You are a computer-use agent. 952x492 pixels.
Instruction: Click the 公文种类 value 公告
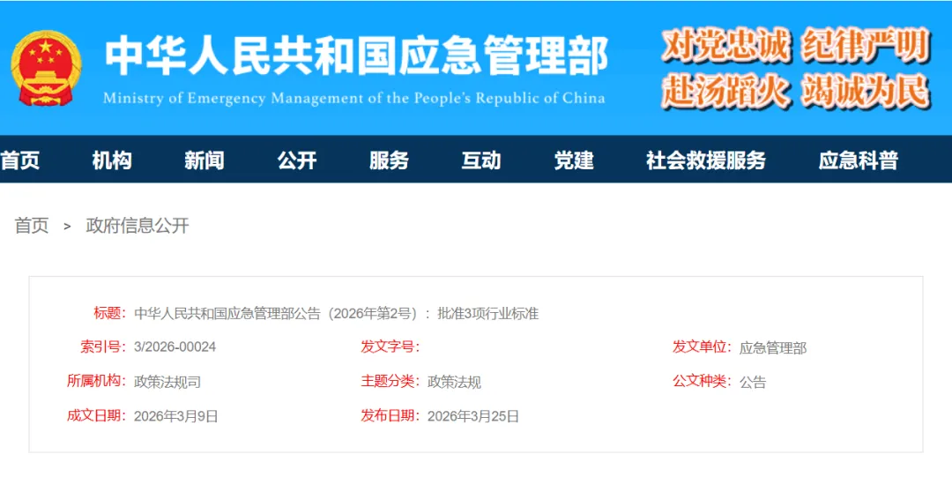click(x=753, y=382)
